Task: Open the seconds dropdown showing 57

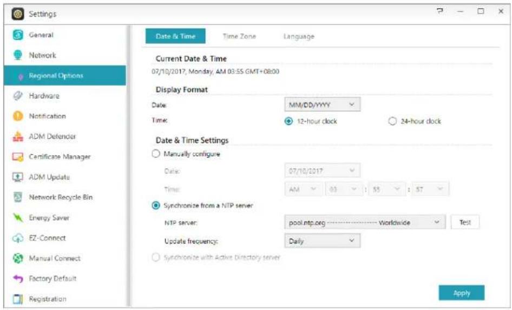Action: 430,189
